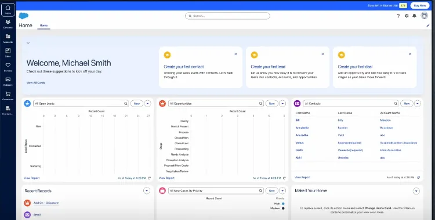435x220 pixels.
Task: Open Home in the left sidebar
Action: click(8, 10)
